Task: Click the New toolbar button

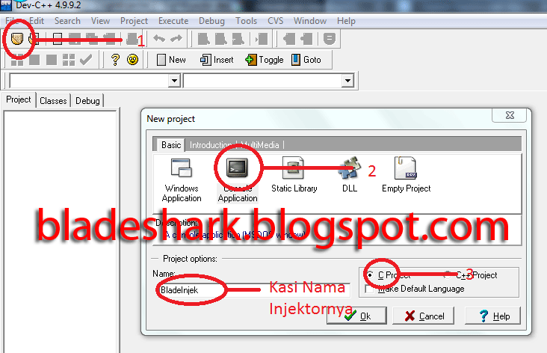Action: 171,60
